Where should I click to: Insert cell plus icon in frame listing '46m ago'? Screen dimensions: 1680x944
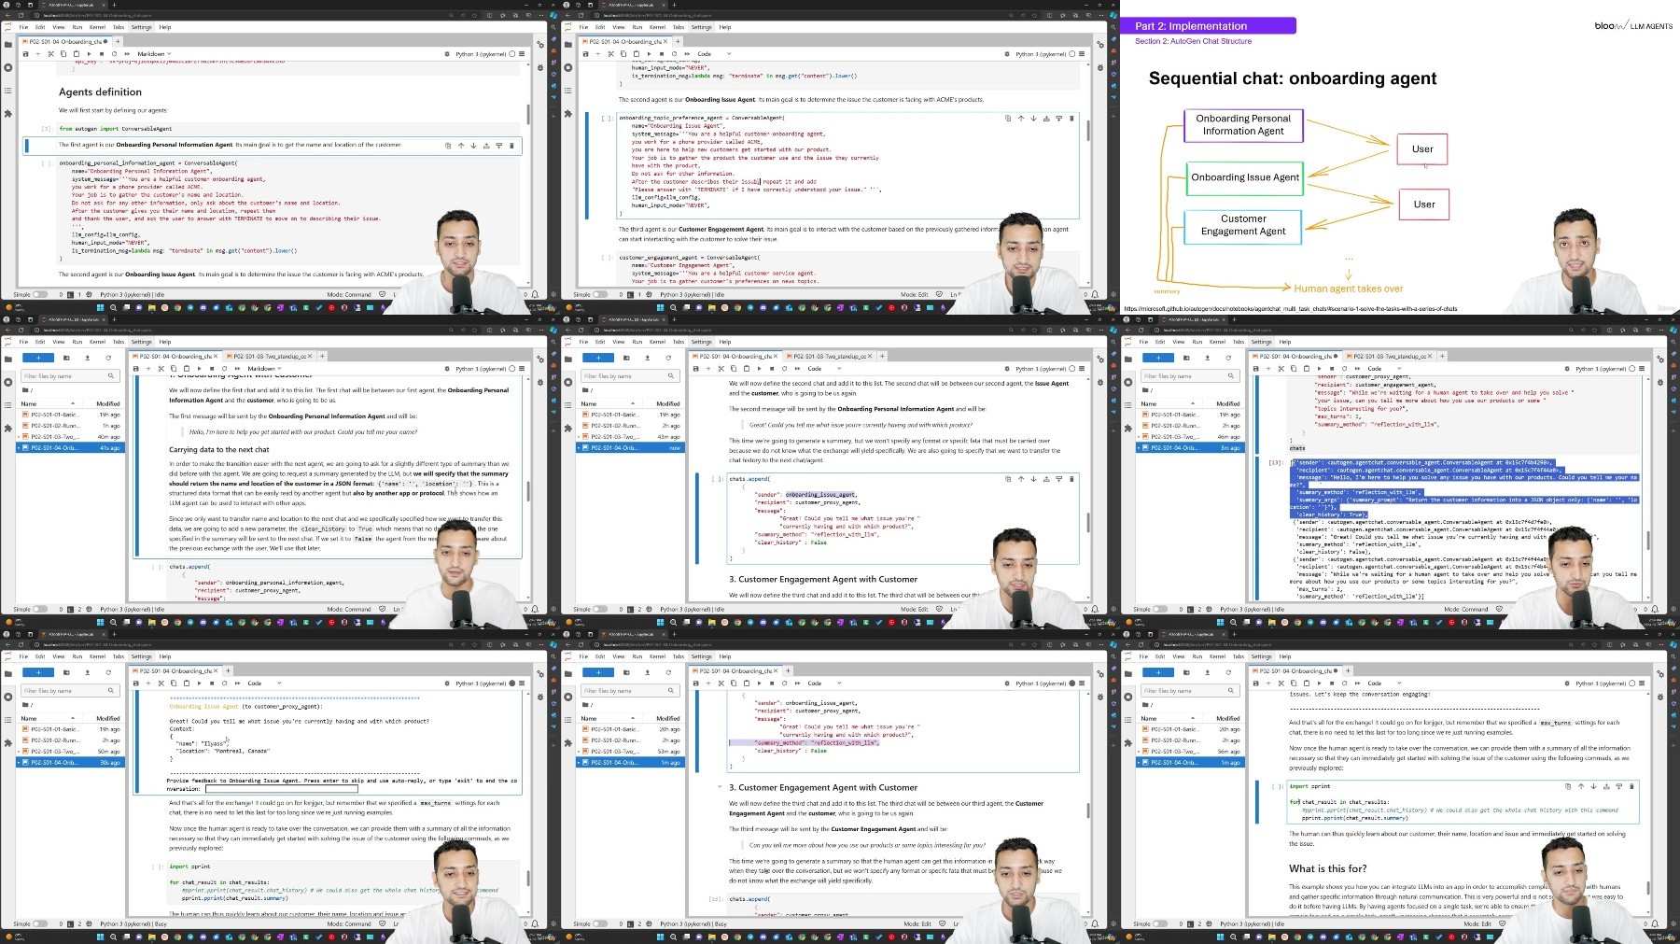[x=1268, y=369]
